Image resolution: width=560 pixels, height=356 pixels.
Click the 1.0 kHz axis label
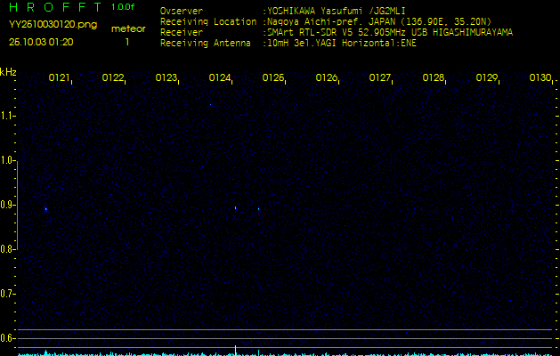click(x=7, y=160)
